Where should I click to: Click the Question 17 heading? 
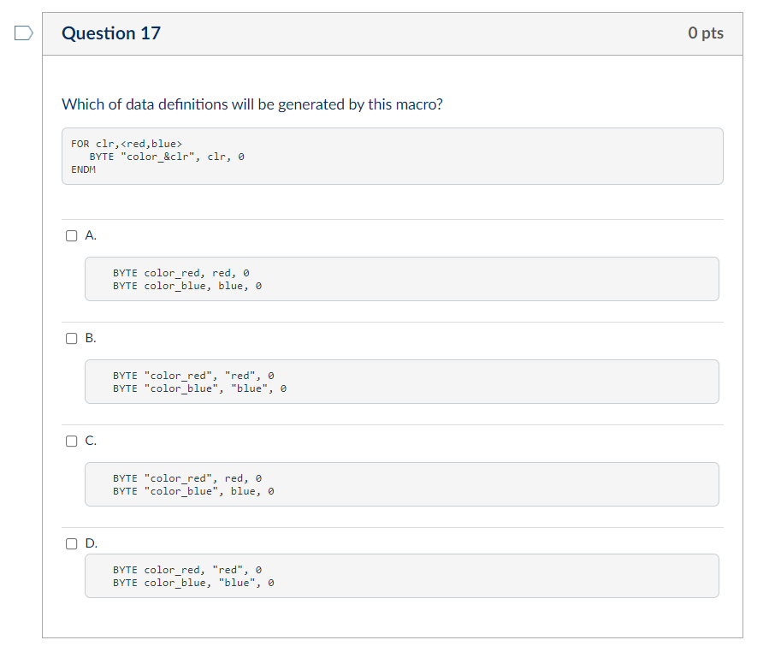tap(111, 33)
